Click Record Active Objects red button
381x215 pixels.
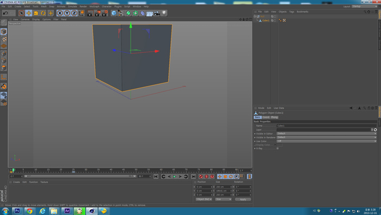[x=201, y=176]
